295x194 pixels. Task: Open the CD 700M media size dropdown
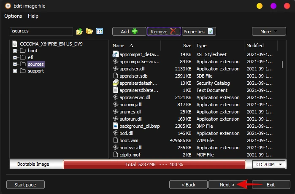click(x=268, y=164)
